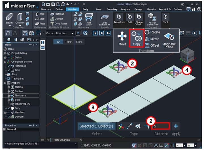Toggle the Domain visibility checkbox in tree
The width and height of the screenshot is (204, 150).
[9, 117]
